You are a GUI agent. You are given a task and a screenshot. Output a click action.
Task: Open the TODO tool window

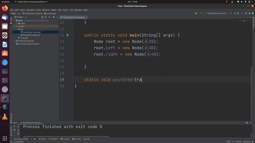[x=42, y=139]
